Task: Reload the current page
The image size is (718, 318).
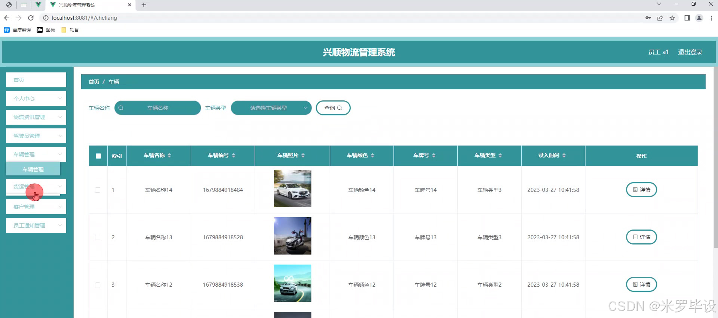Action: (x=31, y=18)
